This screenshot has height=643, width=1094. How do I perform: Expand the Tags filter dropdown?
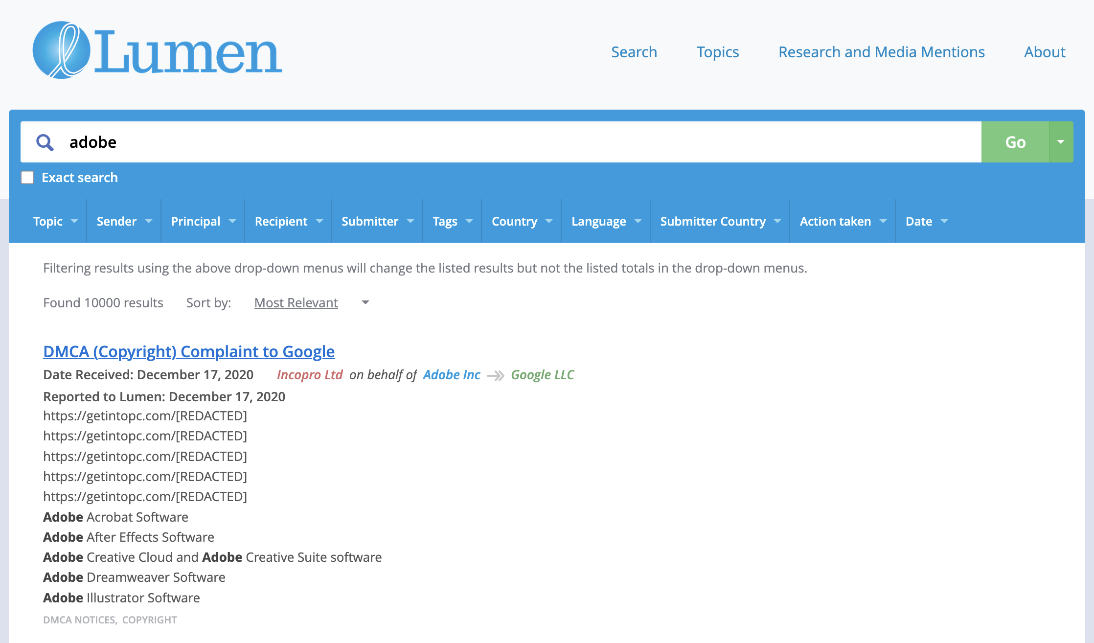pos(452,221)
